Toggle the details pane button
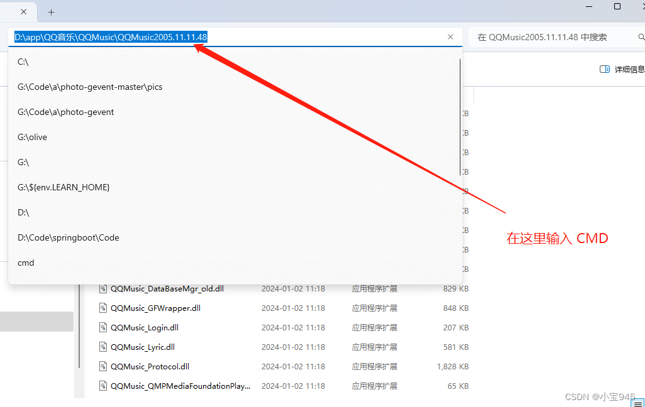The image size is (645, 407). click(x=622, y=69)
